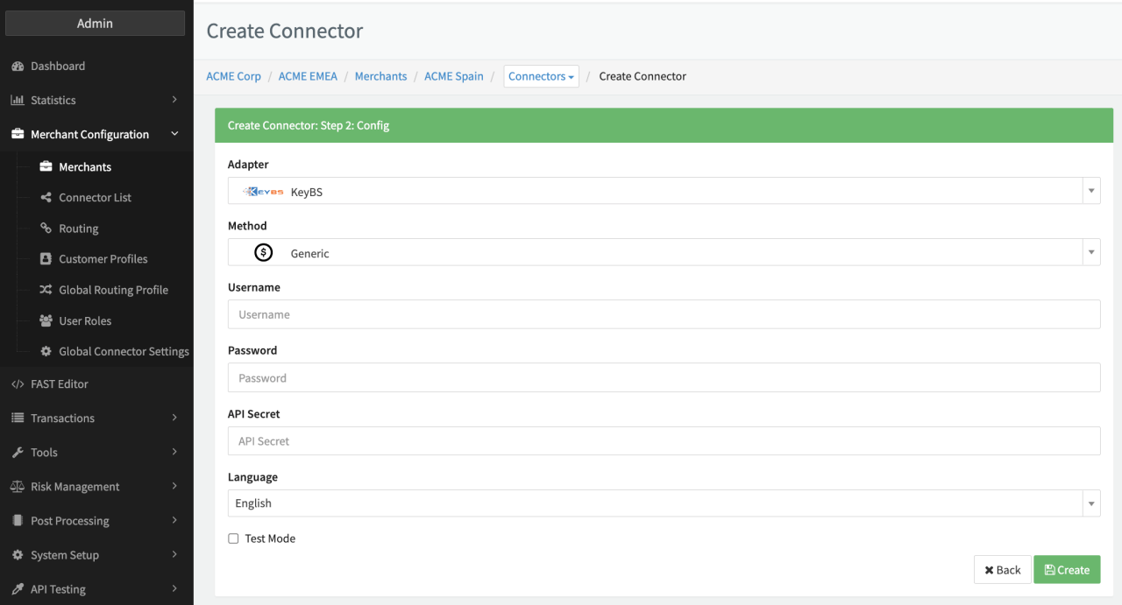This screenshot has width=1122, height=605.
Task: Click the Routing link icon
Action: coord(46,229)
